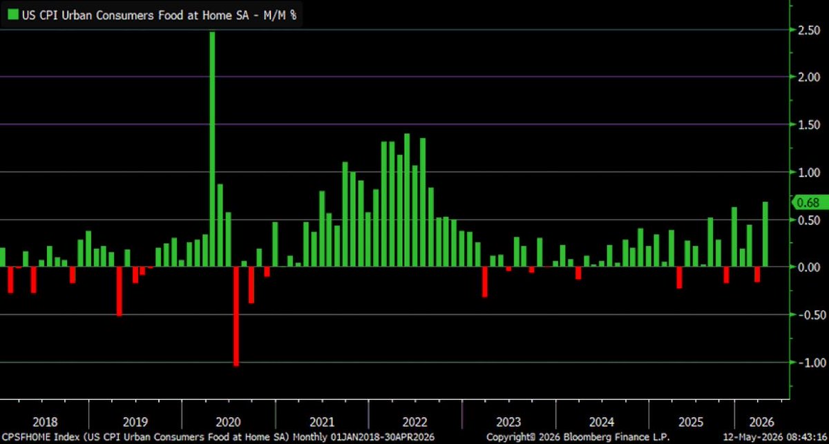Click the 2020 x-axis year label
The width and height of the screenshot is (829, 444).
228,421
